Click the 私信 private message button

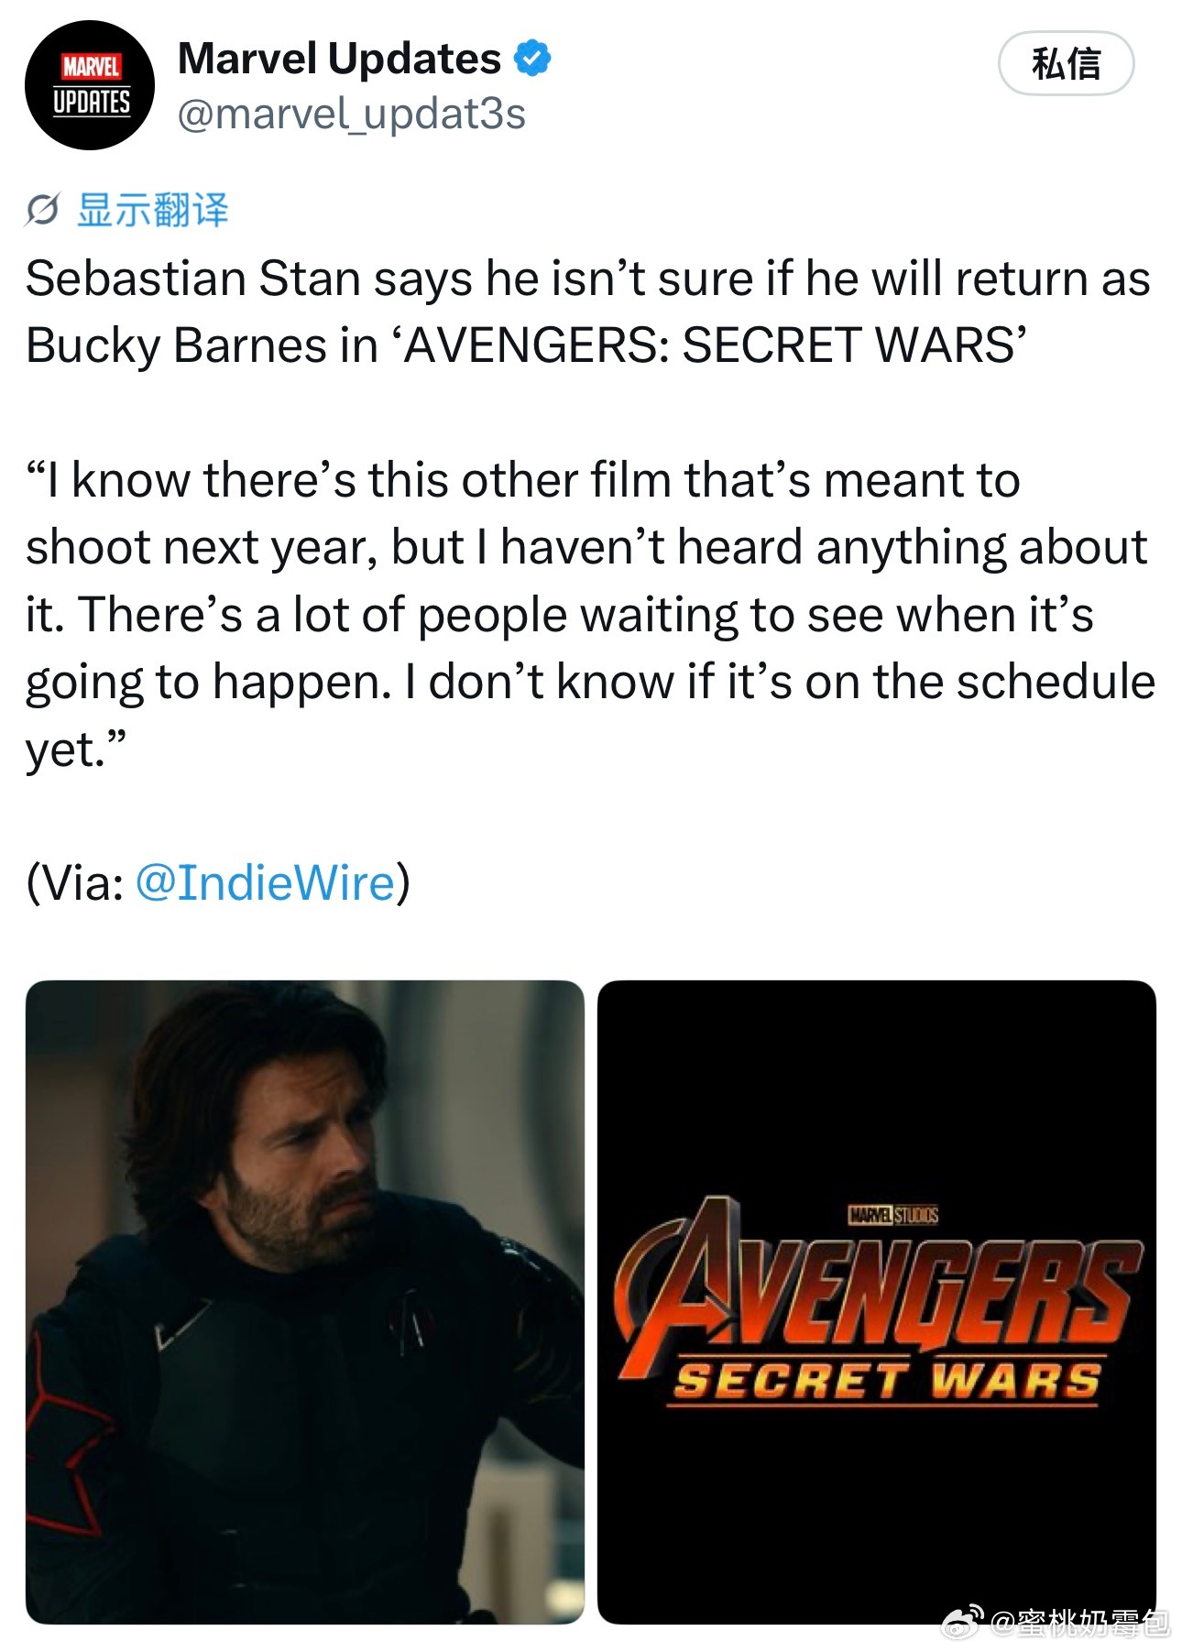(1066, 63)
